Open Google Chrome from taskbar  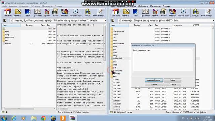click(x=43, y=118)
